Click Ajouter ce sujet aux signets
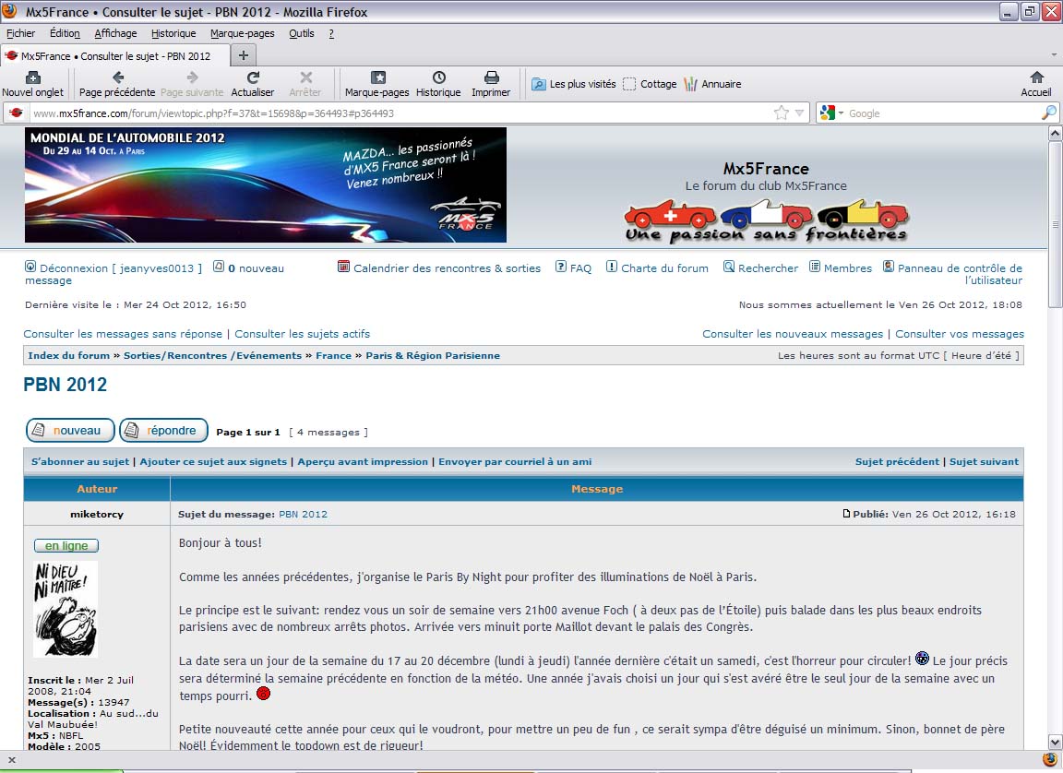1063x773 pixels. pos(213,462)
